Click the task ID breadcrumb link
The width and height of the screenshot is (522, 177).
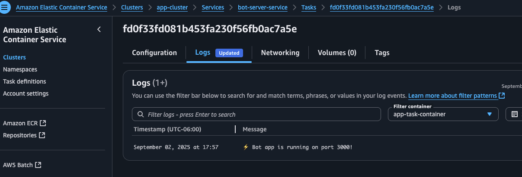point(381,7)
